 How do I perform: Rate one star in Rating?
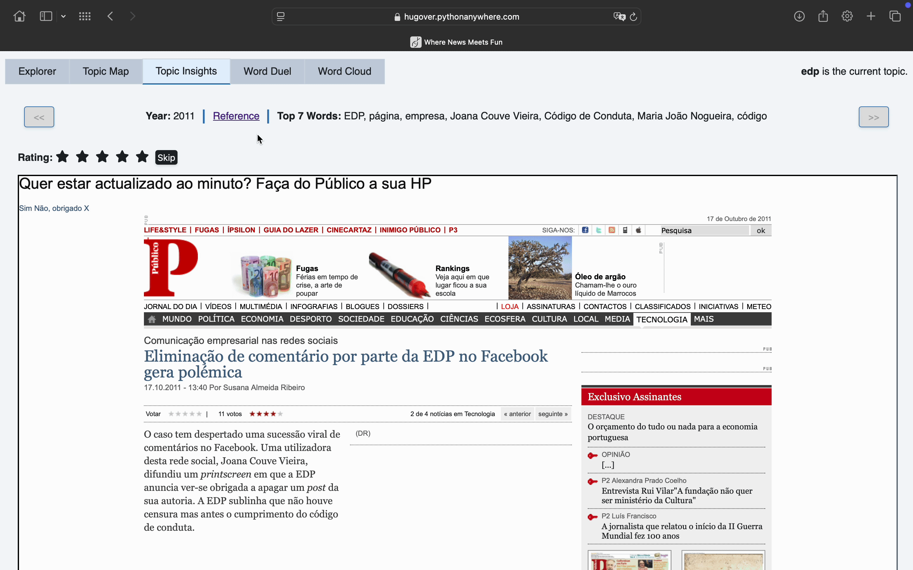point(62,157)
